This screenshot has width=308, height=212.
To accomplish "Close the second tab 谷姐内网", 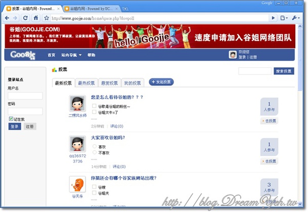I will click(x=117, y=9).
